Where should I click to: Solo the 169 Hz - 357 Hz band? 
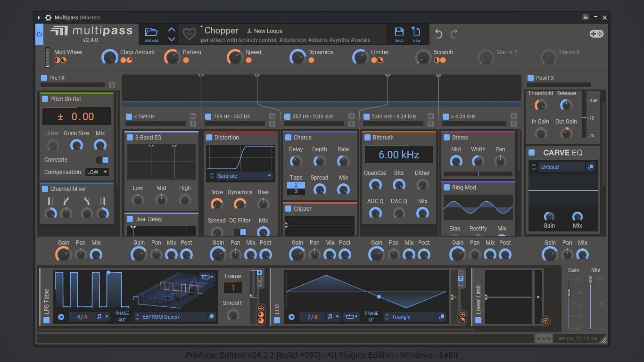pyautogui.click(x=272, y=124)
